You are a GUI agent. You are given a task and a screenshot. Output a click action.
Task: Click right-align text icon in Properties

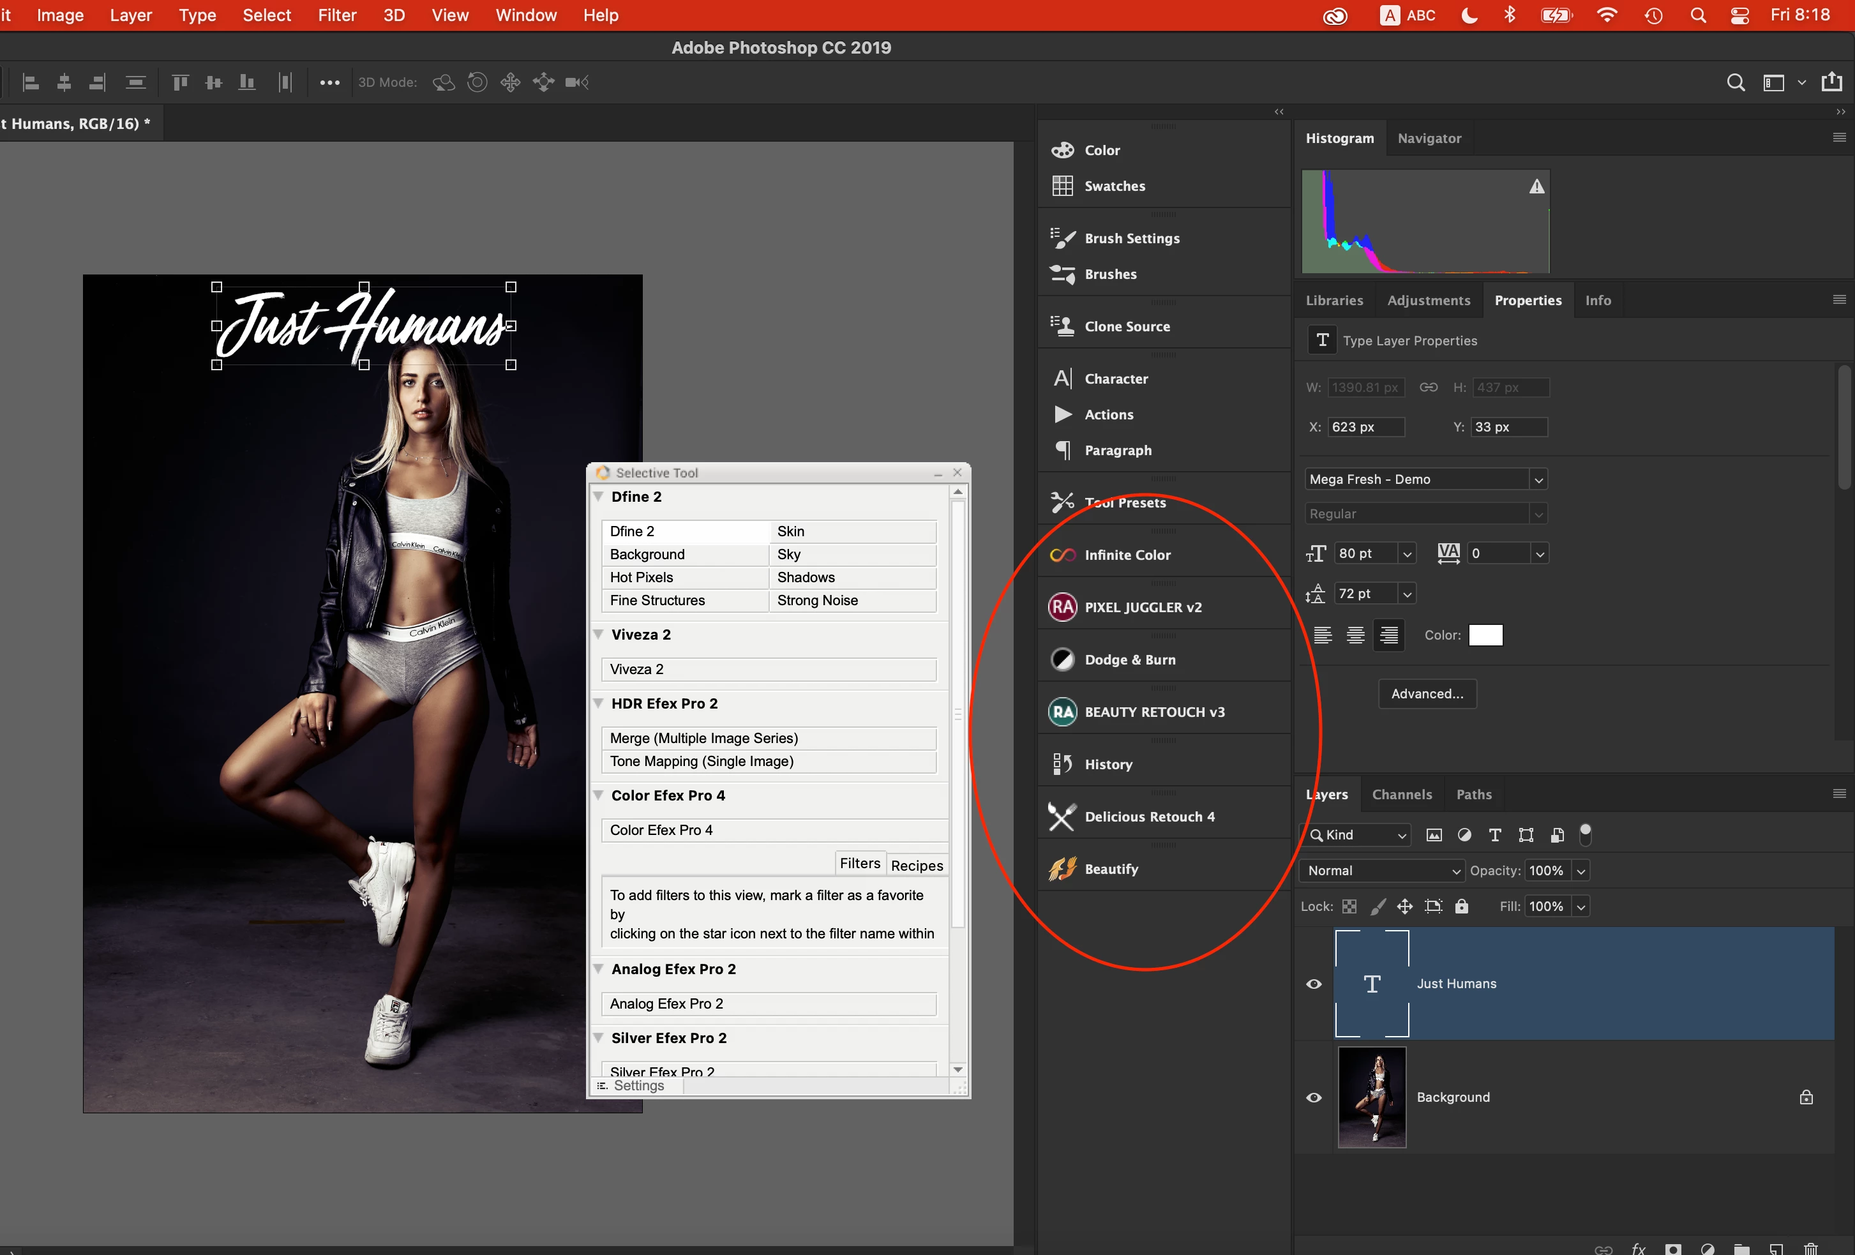tap(1389, 636)
